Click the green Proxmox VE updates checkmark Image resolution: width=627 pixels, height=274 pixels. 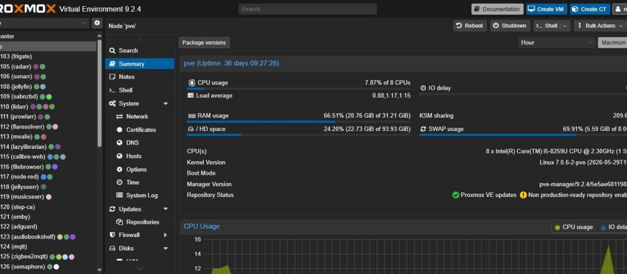click(x=456, y=195)
